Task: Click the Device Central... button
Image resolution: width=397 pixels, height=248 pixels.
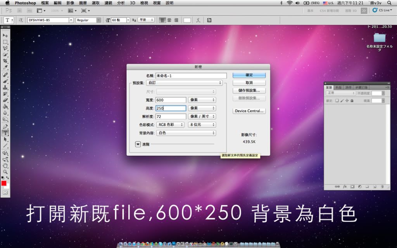Action: pyautogui.click(x=249, y=111)
